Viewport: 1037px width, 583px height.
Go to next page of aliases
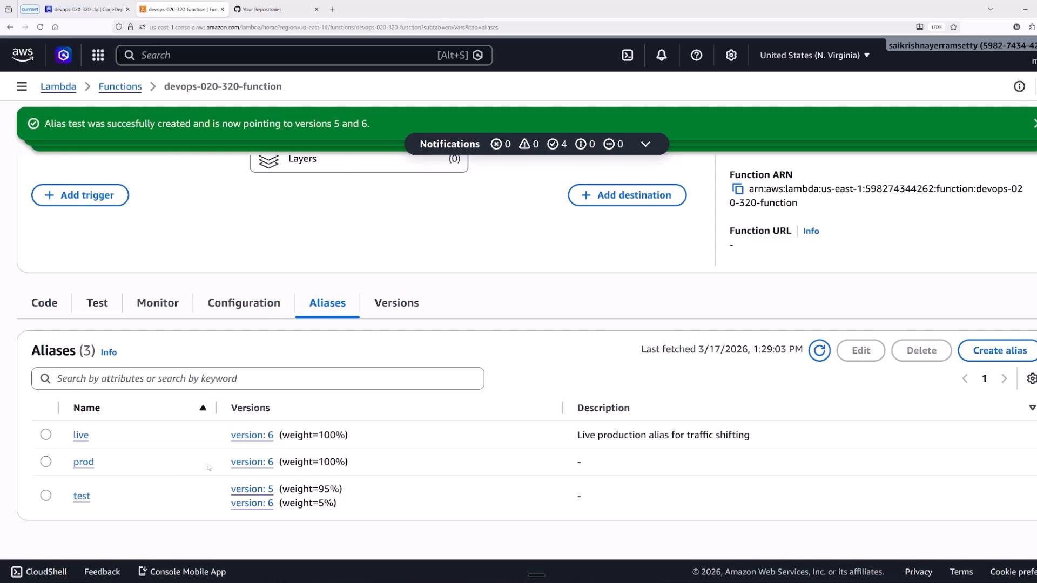(x=1004, y=378)
